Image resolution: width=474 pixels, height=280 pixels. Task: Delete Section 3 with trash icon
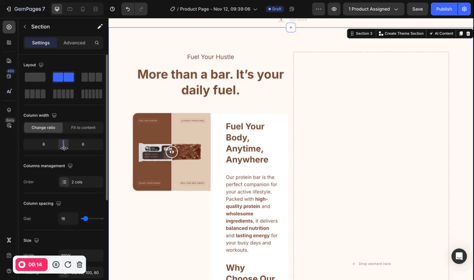pyautogui.click(x=468, y=34)
